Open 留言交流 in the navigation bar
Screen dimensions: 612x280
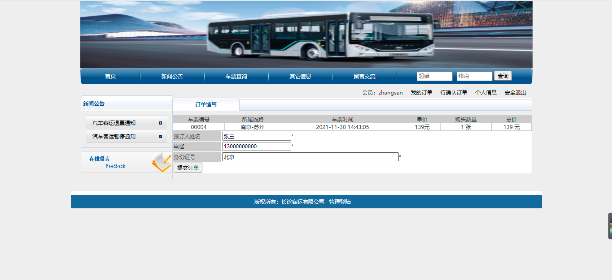[x=365, y=77]
